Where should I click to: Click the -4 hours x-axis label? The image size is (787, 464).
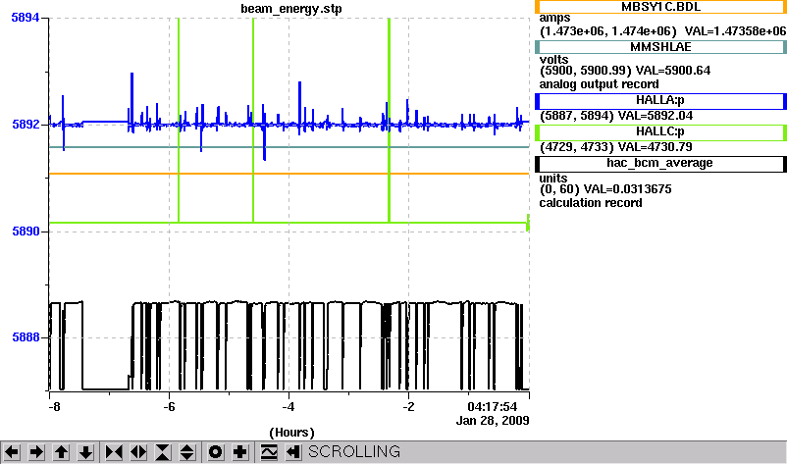[x=289, y=407]
